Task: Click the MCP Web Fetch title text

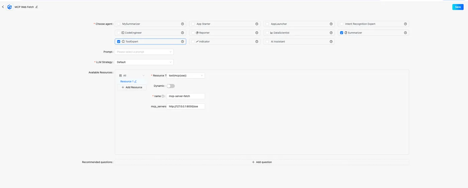Action: [24, 7]
